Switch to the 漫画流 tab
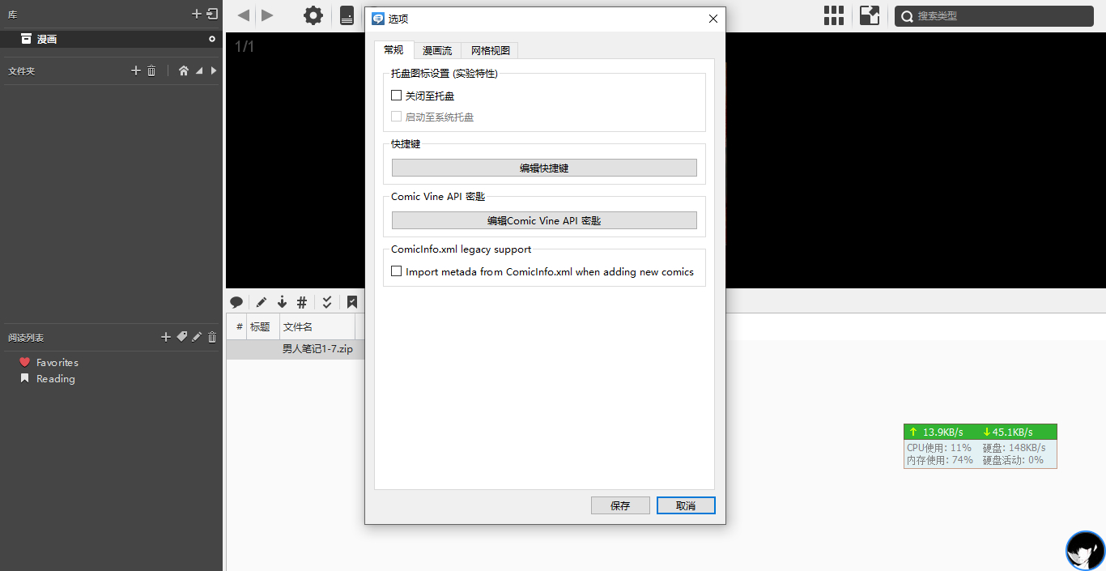Viewport: 1106px width, 571px height. [x=437, y=50]
